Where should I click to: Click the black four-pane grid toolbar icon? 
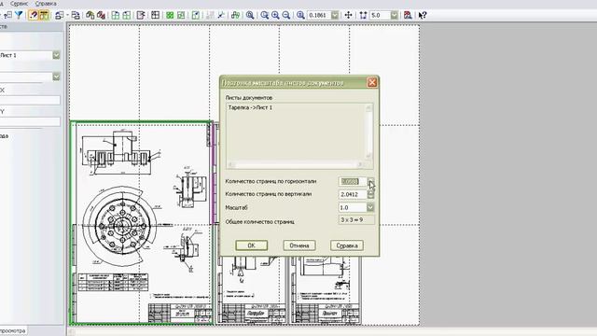pyautogui.click(x=156, y=15)
